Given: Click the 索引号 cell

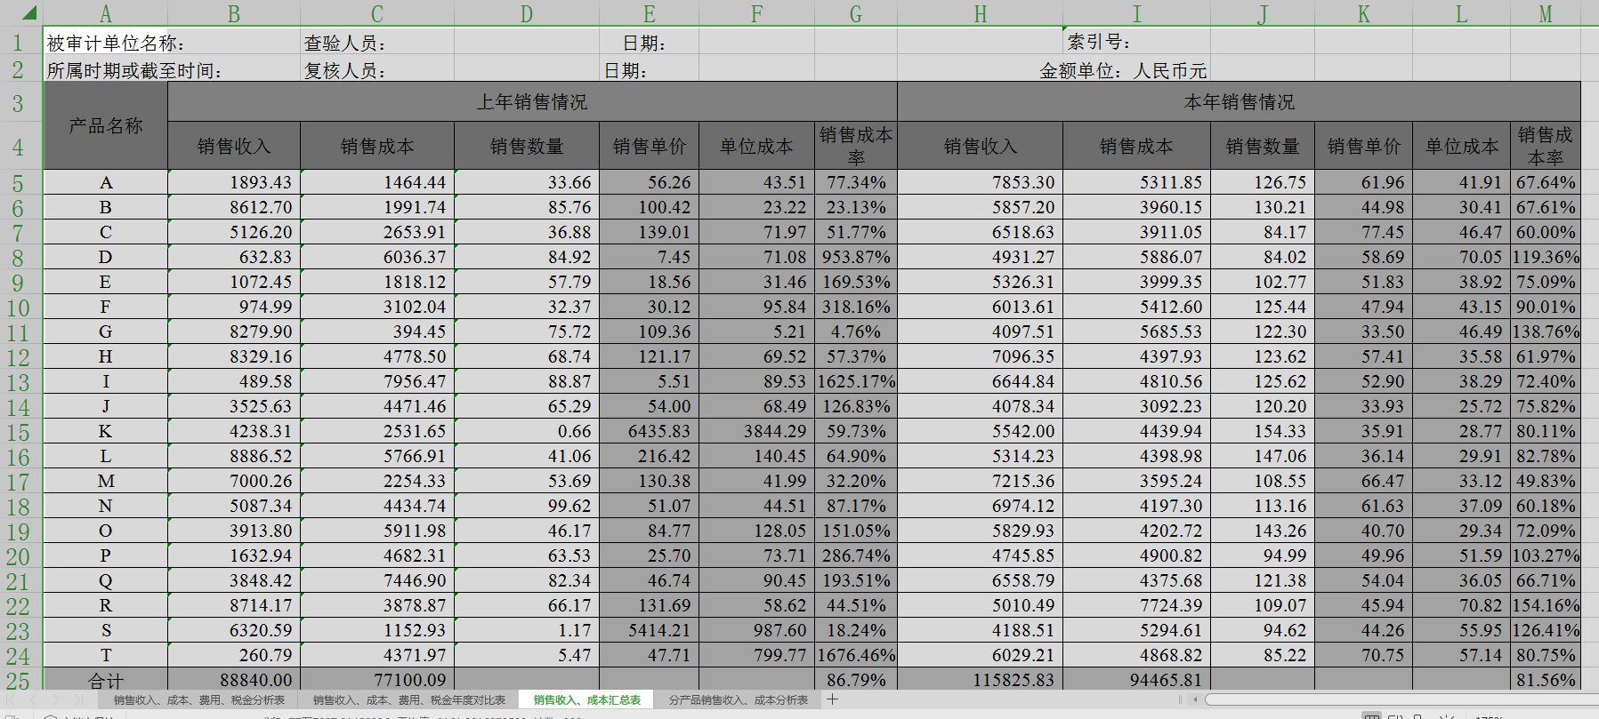Looking at the screenshot, I should click(x=1136, y=42).
